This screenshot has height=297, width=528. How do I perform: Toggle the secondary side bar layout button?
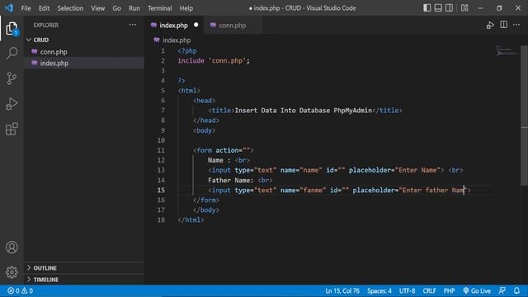[449, 7]
